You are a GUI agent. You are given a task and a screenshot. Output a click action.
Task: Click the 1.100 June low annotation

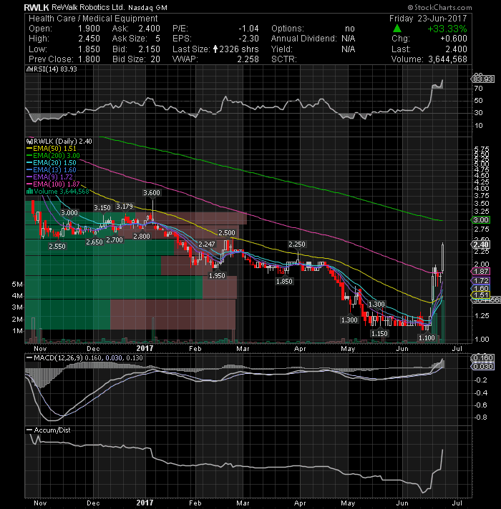(427, 338)
